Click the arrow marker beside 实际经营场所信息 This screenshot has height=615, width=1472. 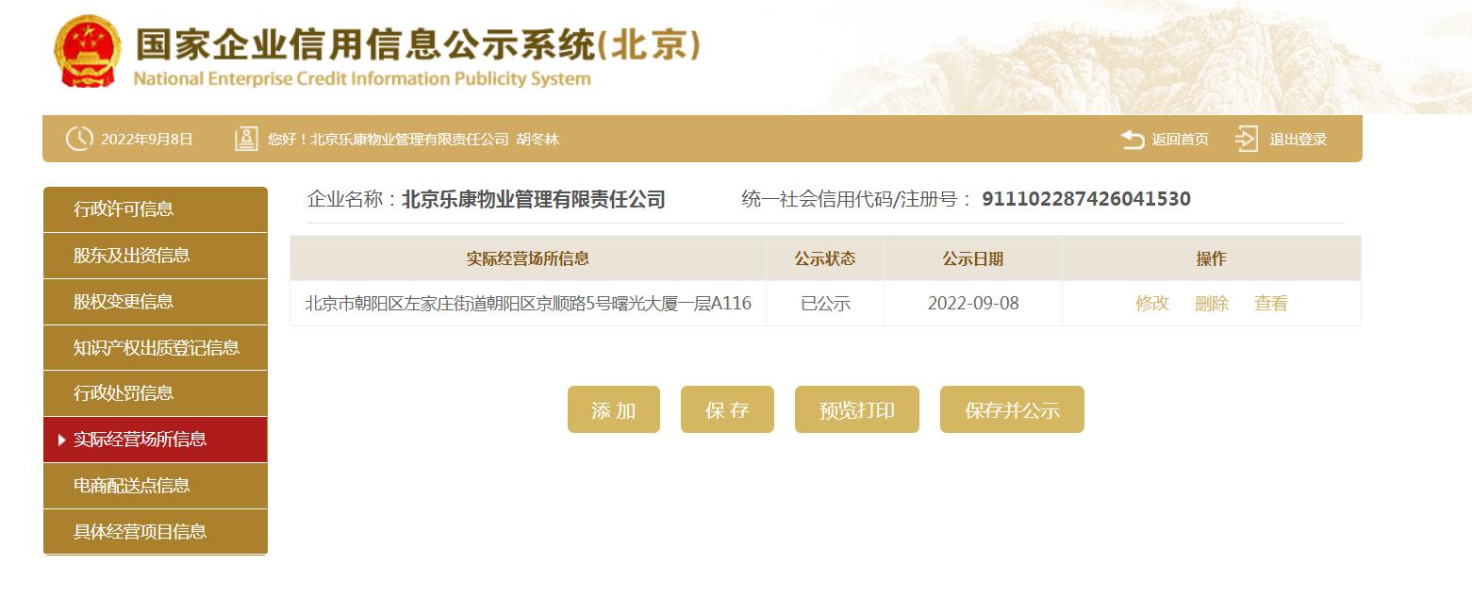[x=62, y=440]
